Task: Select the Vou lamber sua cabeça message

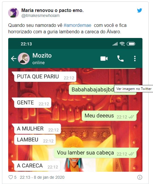Action: point(96,153)
